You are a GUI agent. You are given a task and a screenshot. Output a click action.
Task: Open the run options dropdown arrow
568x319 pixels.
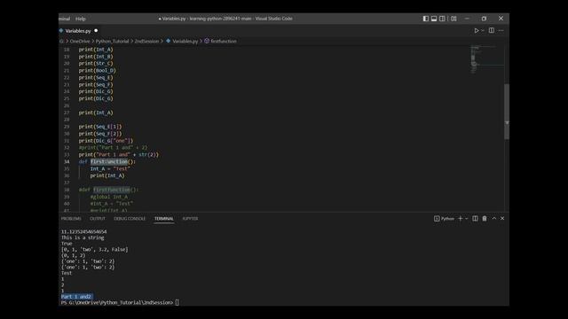click(x=483, y=31)
